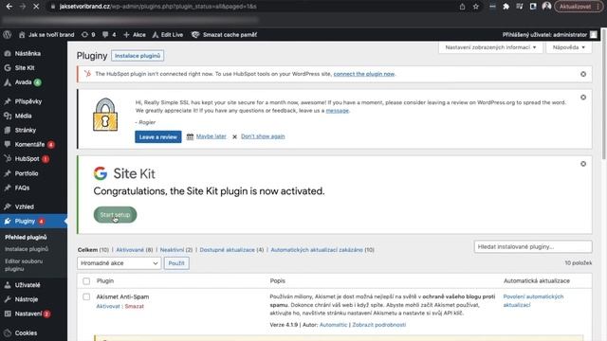Click Smazat under Akismet Anti-Spam
The height and width of the screenshot is (341, 607).
[135, 306]
